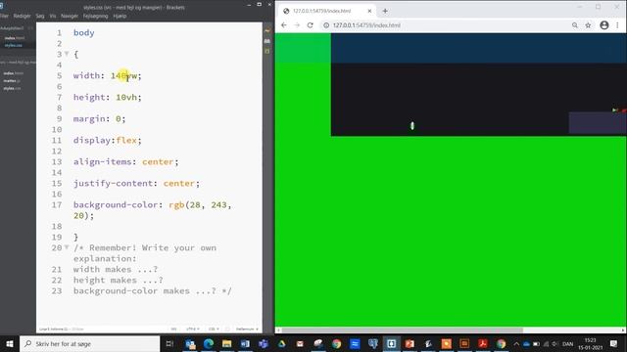Open Adobe Acrobat from the taskbar
Image resolution: width=627 pixels, height=352 pixels.
[x=483, y=343]
